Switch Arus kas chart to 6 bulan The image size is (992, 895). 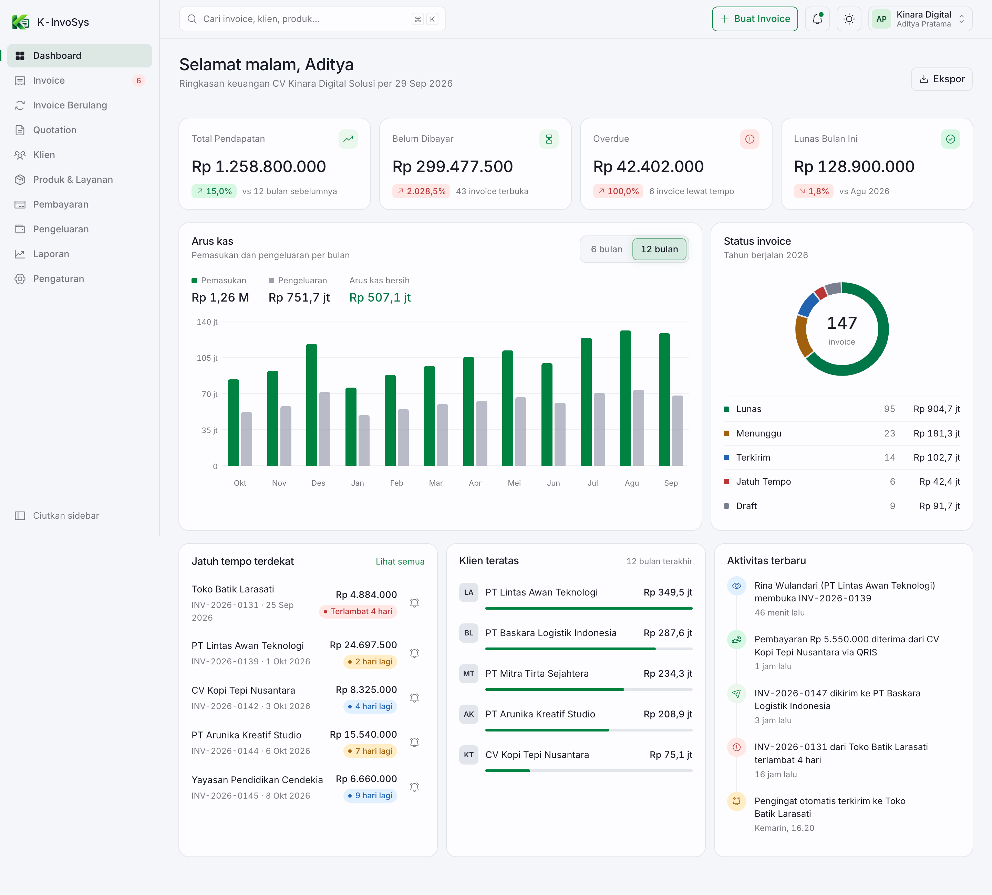606,249
